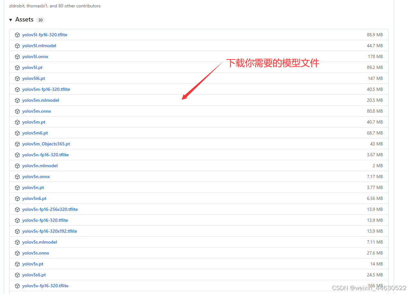
Task: Download the yolov5n.onnx model
Action: [x=36, y=177]
